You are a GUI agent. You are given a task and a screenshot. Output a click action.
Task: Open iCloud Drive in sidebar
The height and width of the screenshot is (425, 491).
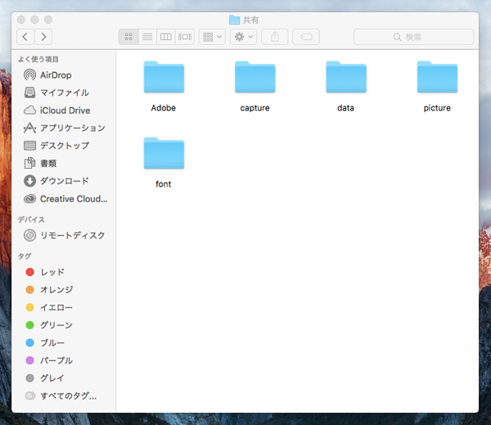click(x=65, y=111)
